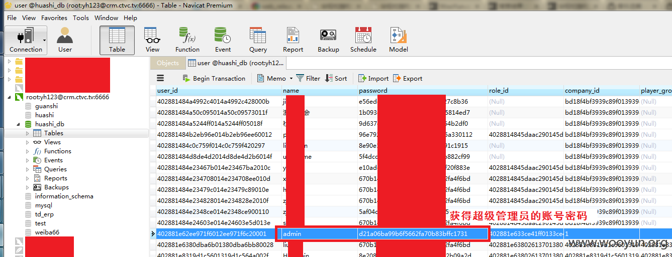Image resolution: width=672 pixels, height=257 pixels.
Task: Select the Events tree item
Action: point(53,160)
